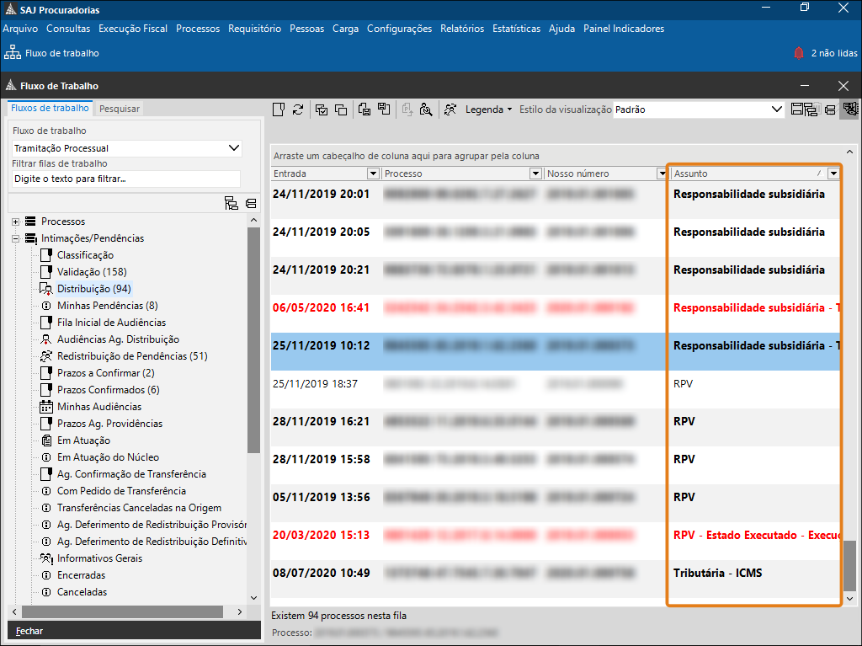862x646 pixels.
Task: Expand the Processos tree node
Action: click(15, 222)
